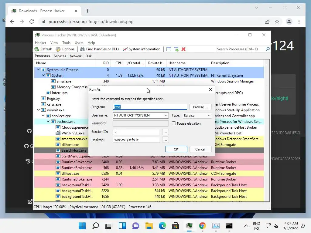Click the browser address bar URL
The height and width of the screenshot is (233, 311).
click(91, 22)
